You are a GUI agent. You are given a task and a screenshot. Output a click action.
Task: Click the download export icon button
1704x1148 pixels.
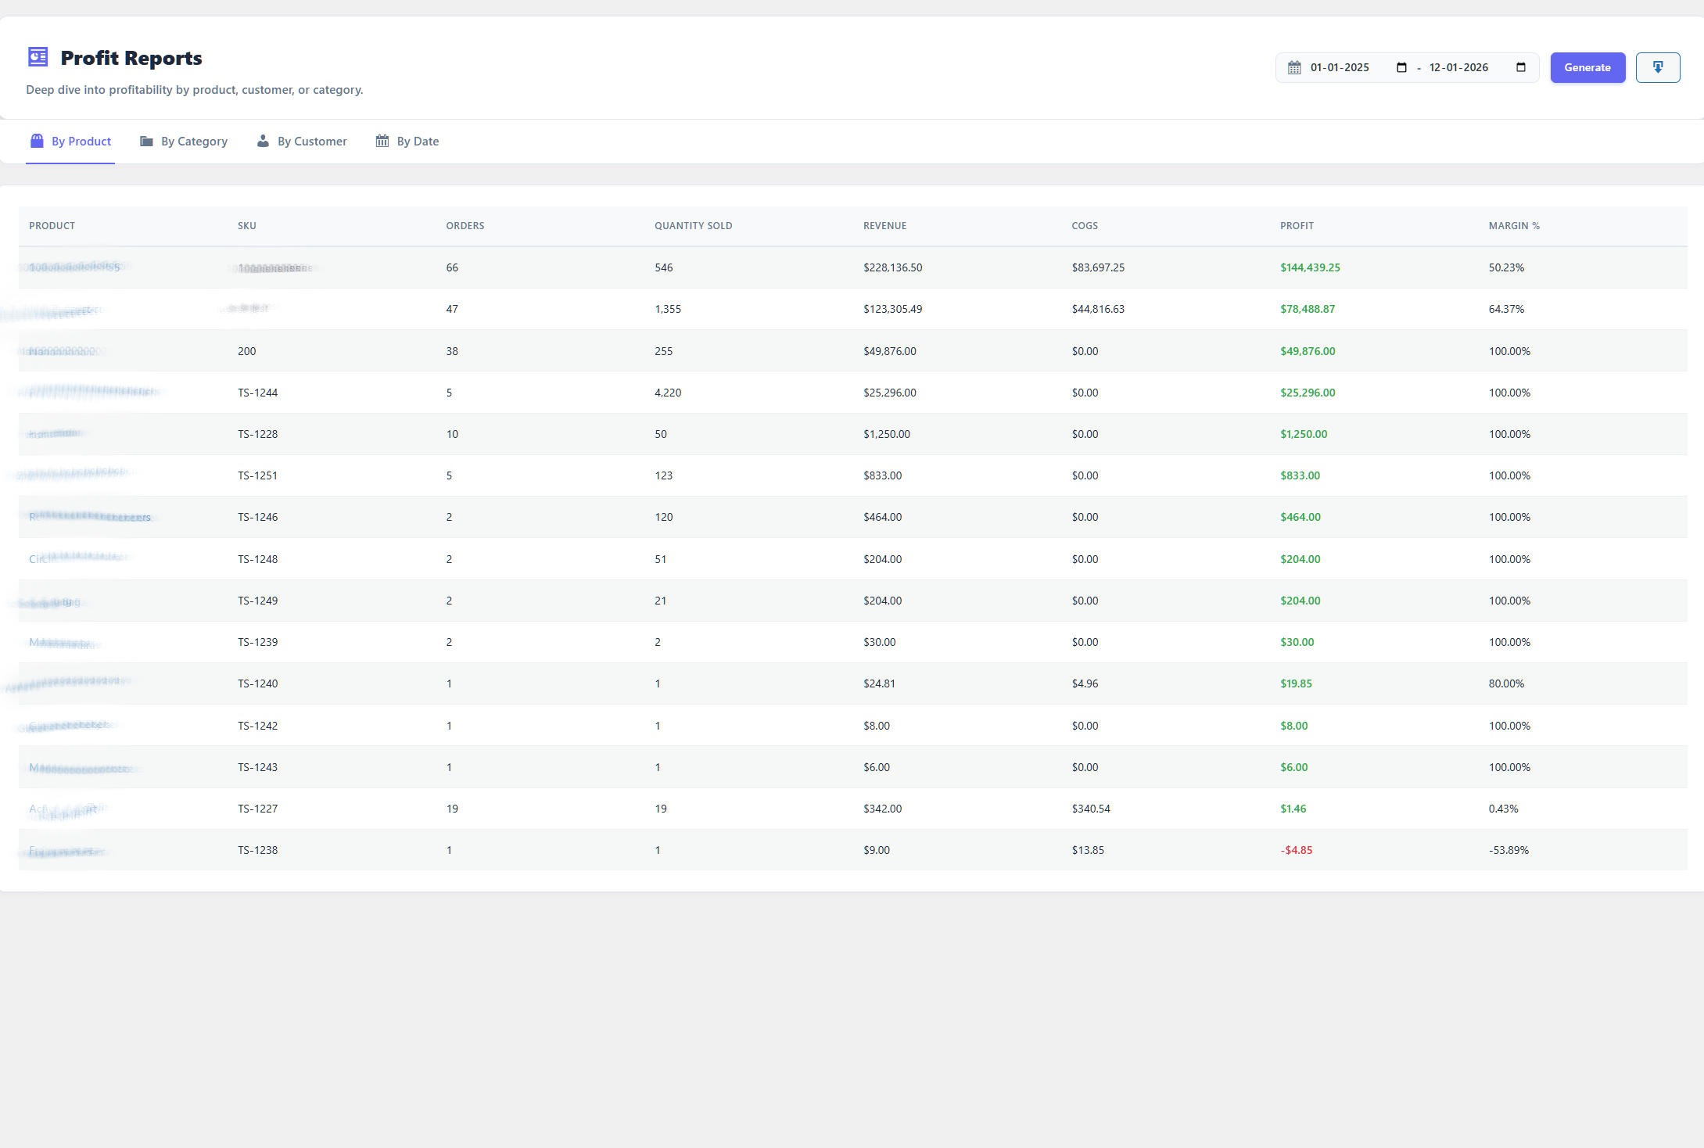[1657, 67]
